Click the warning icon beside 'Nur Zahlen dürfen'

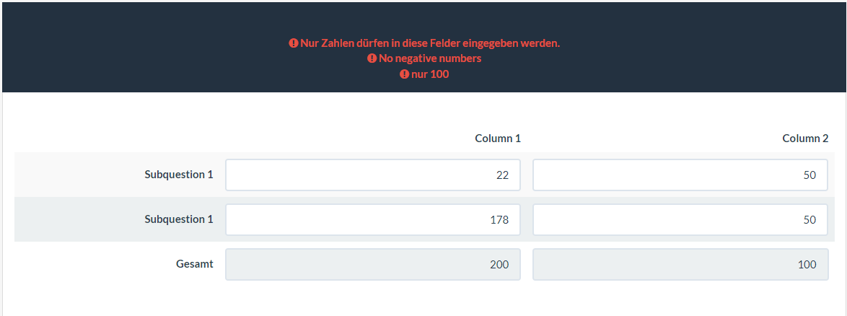[294, 43]
